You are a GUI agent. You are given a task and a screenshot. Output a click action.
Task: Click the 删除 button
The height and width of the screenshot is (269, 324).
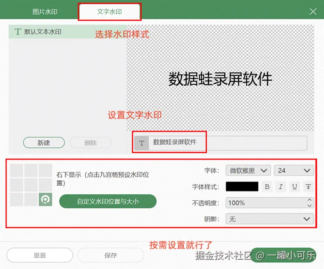tap(91, 143)
